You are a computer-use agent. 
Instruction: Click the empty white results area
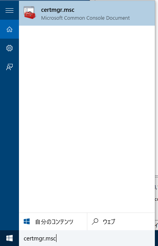tap(87, 119)
